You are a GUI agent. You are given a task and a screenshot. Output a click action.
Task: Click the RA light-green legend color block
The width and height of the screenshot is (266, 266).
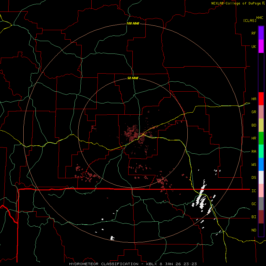tap(261, 151)
